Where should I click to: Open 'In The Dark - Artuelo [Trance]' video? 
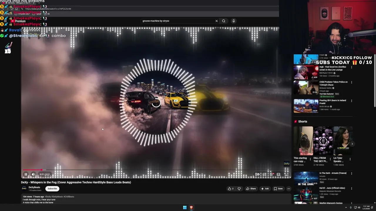coord(306,179)
